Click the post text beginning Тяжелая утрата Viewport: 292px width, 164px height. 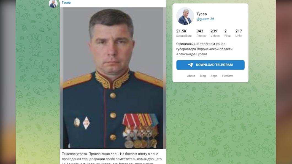[112, 158]
